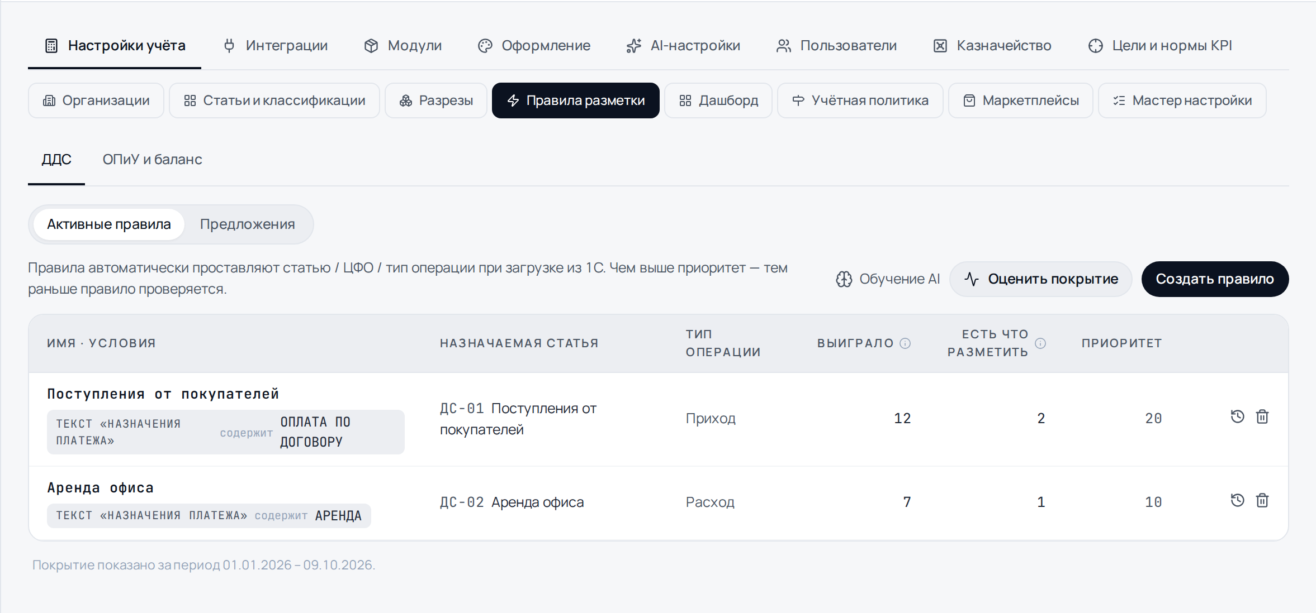Viewport: 1316px width, 613px height.
Task: Go to Разрезы section
Action: [x=436, y=100]
